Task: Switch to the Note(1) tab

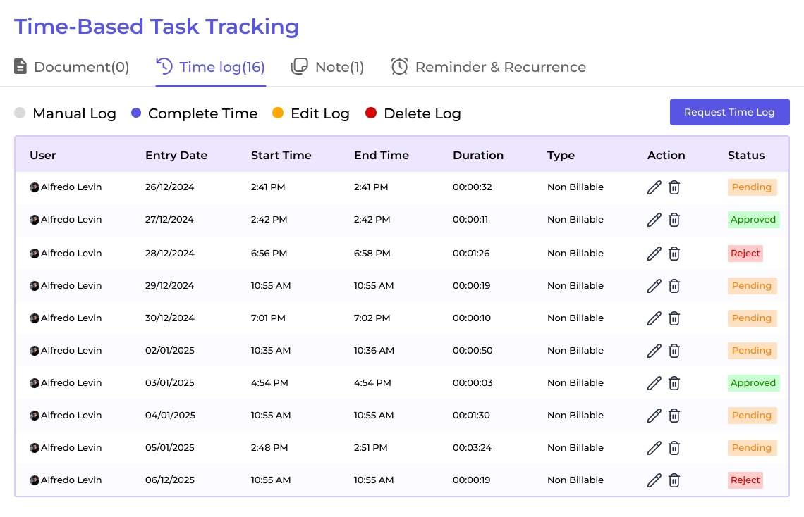Action: point(328,67)
